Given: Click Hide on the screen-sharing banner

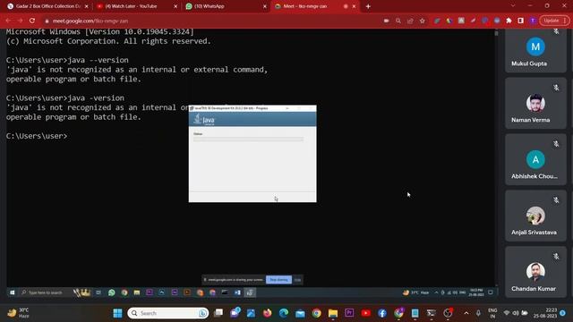Looking at the screenshot, I should click(x=297, y=280).
